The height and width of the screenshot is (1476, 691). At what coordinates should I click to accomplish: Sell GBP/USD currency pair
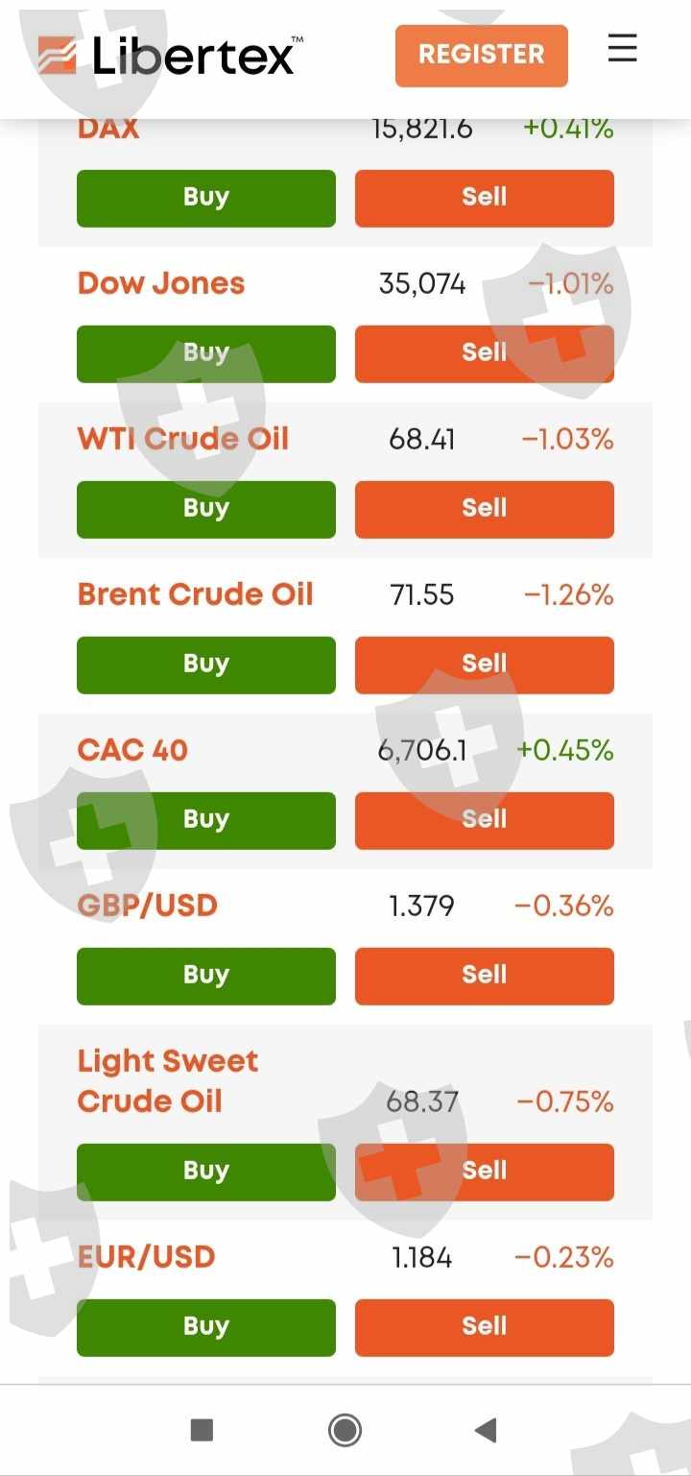click(484, 976)
